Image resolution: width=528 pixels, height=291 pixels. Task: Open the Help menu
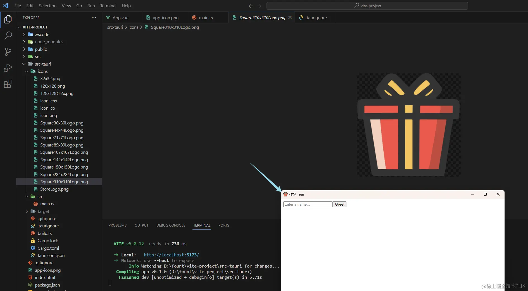tap(126, 6)
